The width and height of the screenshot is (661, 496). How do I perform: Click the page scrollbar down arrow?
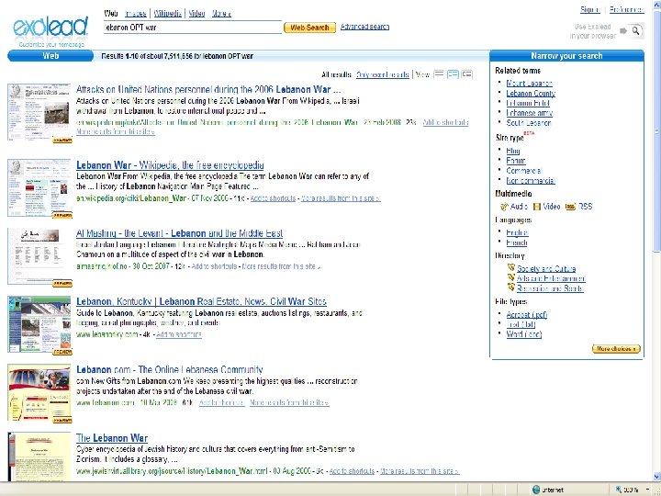click(656, 477)
